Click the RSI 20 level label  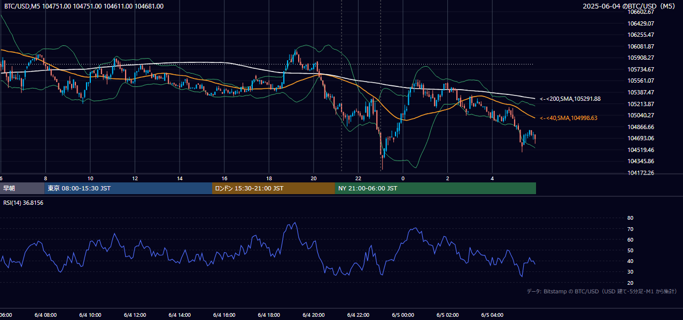(630, 283)
